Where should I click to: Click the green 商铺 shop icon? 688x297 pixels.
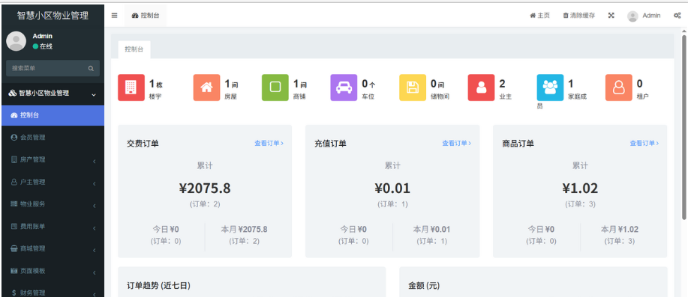coord(275,88)
